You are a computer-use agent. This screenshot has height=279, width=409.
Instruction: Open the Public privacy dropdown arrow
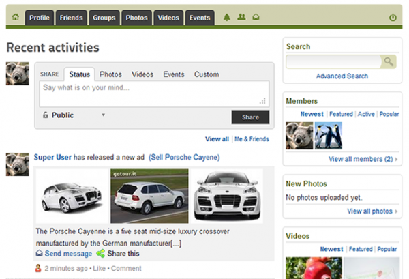tap(104, 115)
